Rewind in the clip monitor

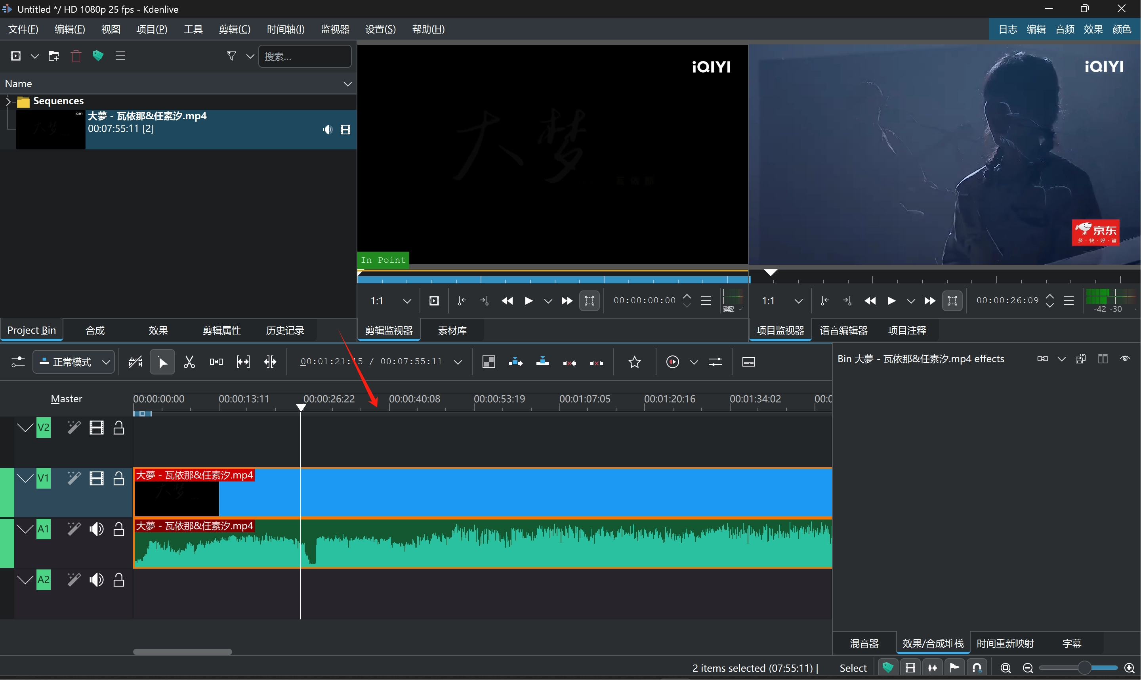pyautogui.click(x=507, y=301)
